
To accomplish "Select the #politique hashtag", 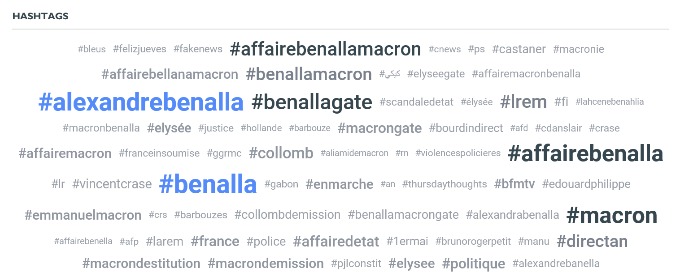I will pyautogui.click(x=474, y=263).
